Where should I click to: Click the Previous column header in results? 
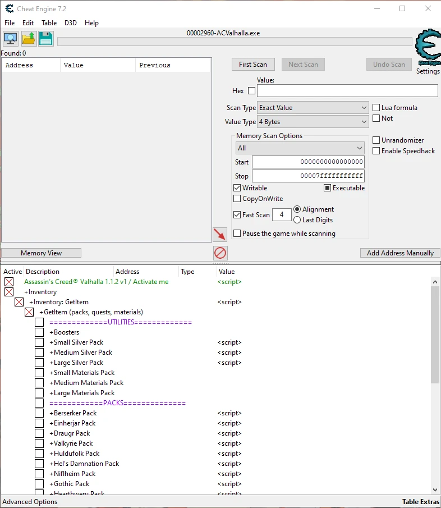click(173, 65)
